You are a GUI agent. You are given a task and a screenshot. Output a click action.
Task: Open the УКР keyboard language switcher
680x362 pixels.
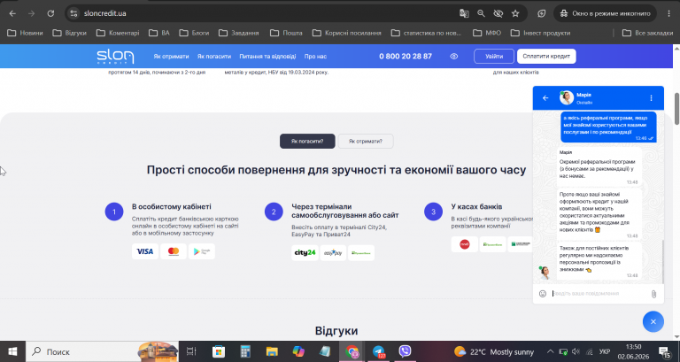pos(604,351)
